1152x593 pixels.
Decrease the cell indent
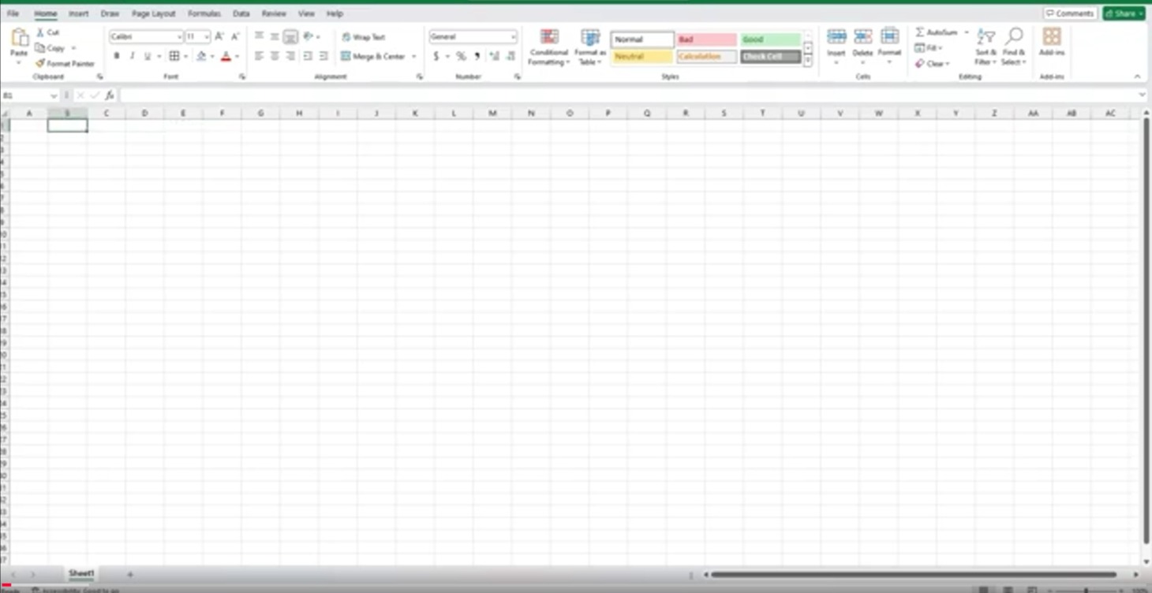308,56
